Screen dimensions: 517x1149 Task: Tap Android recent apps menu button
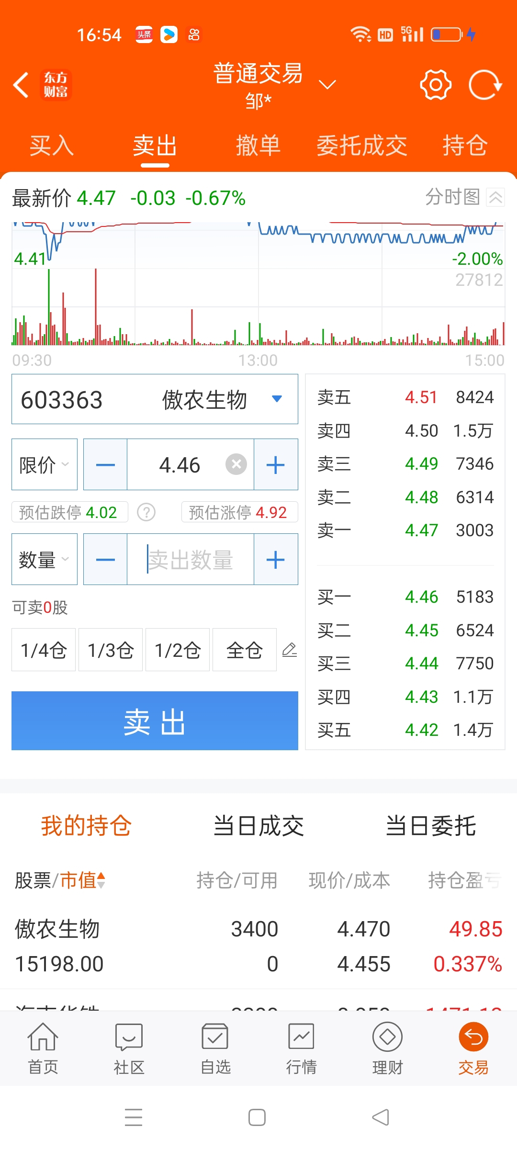134,1117
